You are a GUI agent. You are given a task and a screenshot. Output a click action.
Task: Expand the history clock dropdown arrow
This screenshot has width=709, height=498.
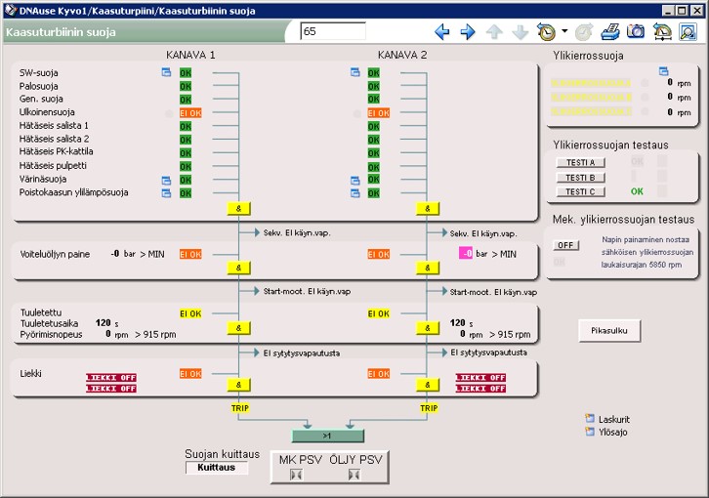point(564,31)
